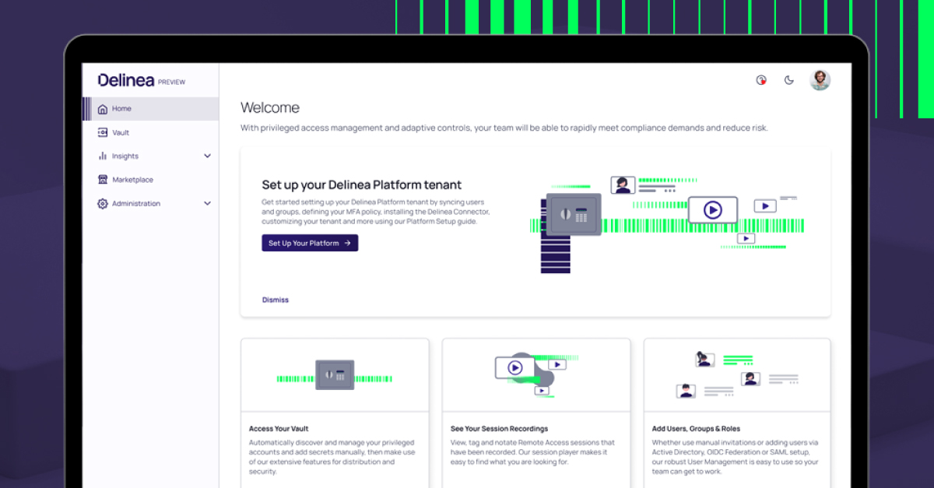Click the Delinea logo
This screenshot has width=934, height=488.
click(x=126, y=80)
